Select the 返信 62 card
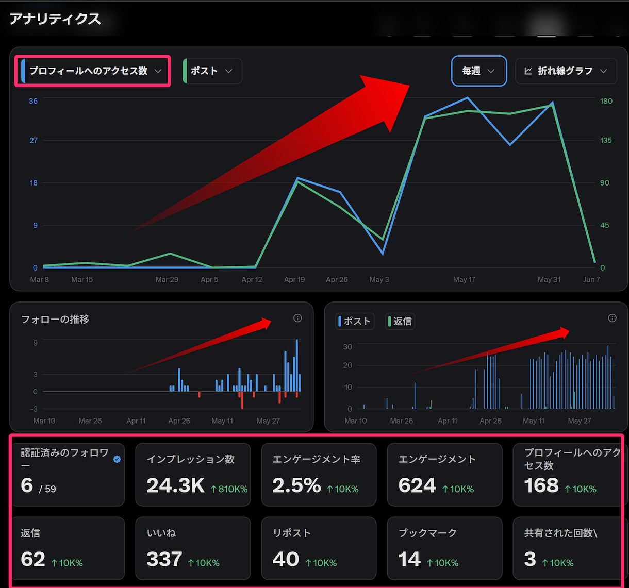Viewport: 629px width, 588px height. click(x=68, y=548)
